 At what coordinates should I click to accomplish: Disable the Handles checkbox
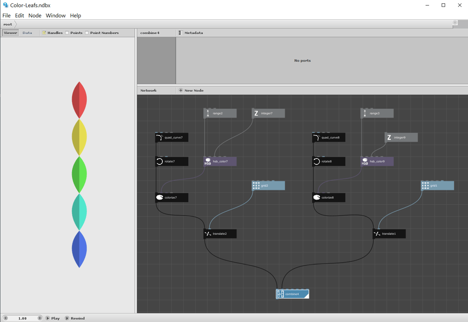point(44,33)
